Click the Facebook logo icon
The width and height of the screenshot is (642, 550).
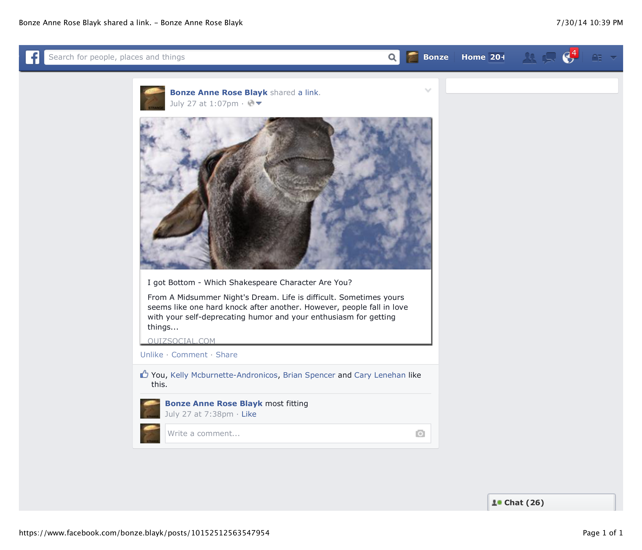pyautogui.click(x=32, y=57)
